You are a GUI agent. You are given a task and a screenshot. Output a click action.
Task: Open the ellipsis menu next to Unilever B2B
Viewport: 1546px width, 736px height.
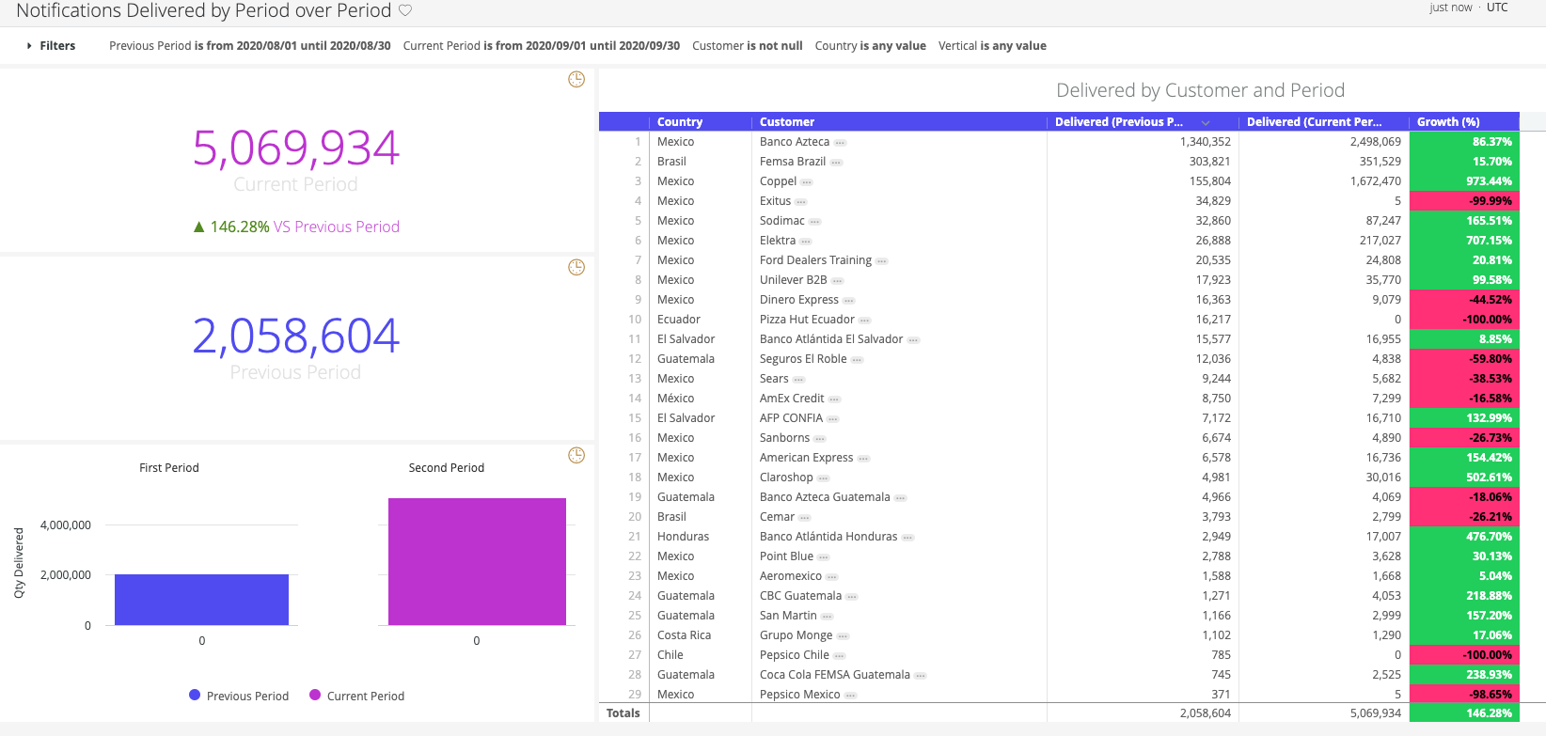[838, 281]
